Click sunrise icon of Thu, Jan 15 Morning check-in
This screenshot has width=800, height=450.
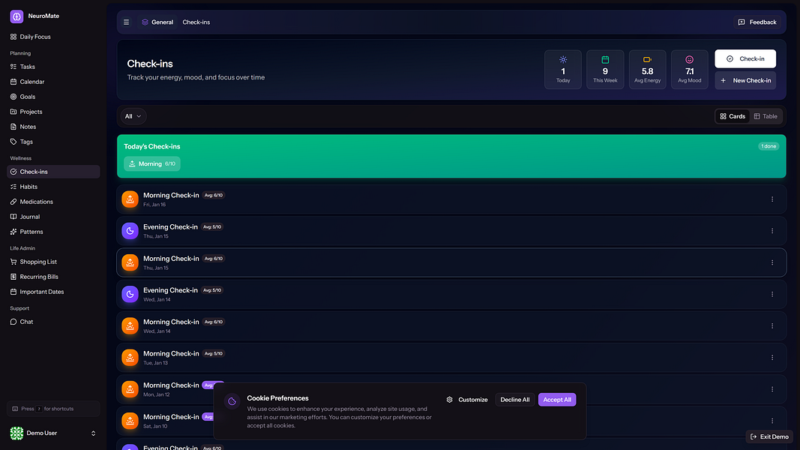[x=130, y=262]
